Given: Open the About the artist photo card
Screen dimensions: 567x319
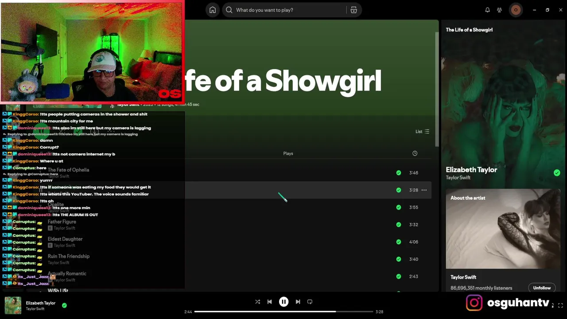Looking at the screenshot, I should point(503,229).
